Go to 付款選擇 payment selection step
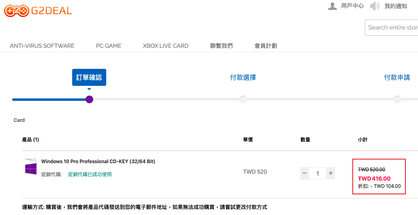 point(243,77)
